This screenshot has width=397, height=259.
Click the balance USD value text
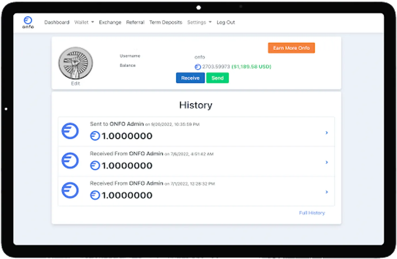251,67
